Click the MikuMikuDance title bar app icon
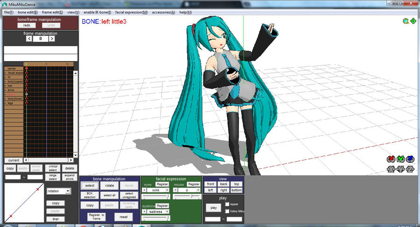 pyautogui.click(x=5, y=4)
